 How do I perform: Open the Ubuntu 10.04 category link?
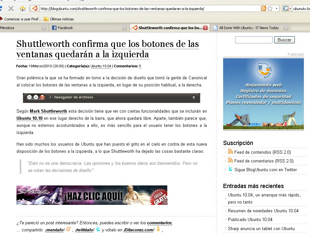pos(101,66)
